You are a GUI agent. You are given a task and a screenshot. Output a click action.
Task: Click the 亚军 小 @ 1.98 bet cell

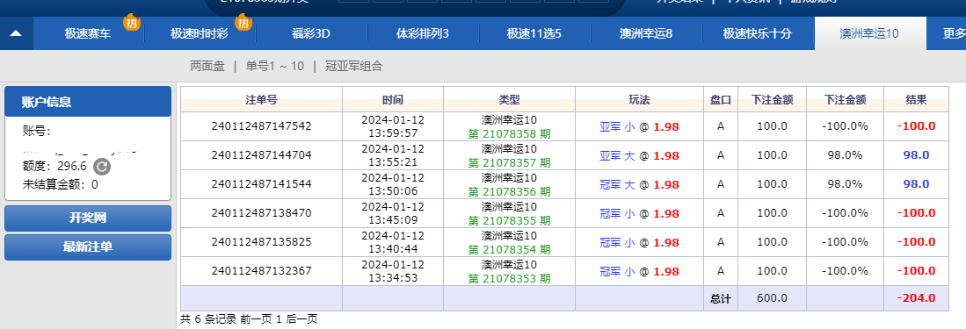click(640, 126)
